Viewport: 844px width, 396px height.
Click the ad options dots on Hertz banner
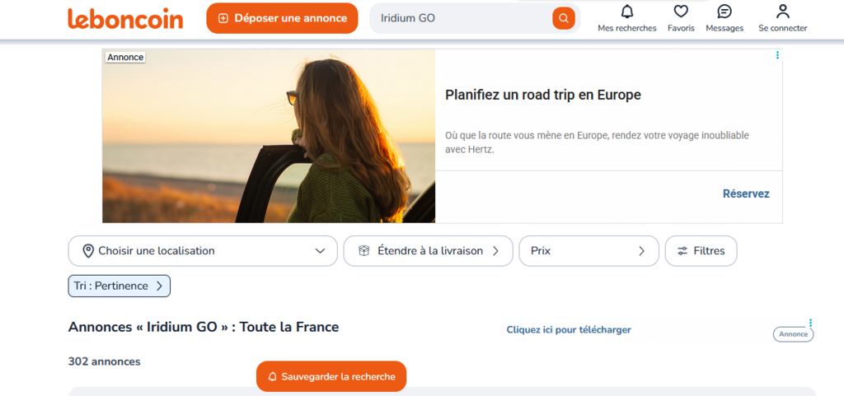click(777, 55)
